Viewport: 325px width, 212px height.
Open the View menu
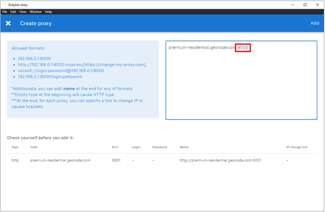[x=23, y=12]
